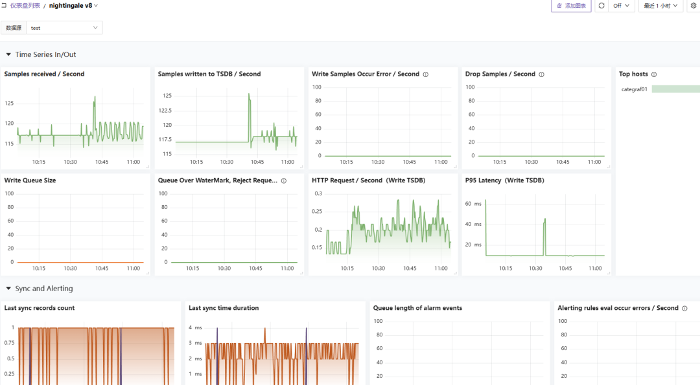
Task: Click info icon beside Alerting rules eval errors
Action: 684,309
